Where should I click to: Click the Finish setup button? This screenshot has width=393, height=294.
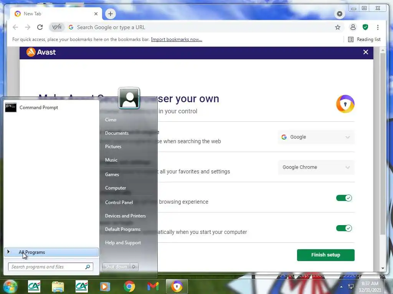(325, 255)
